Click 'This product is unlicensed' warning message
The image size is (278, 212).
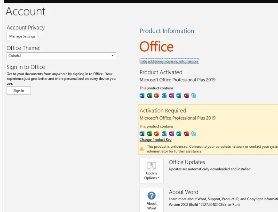tap(212, 149)
